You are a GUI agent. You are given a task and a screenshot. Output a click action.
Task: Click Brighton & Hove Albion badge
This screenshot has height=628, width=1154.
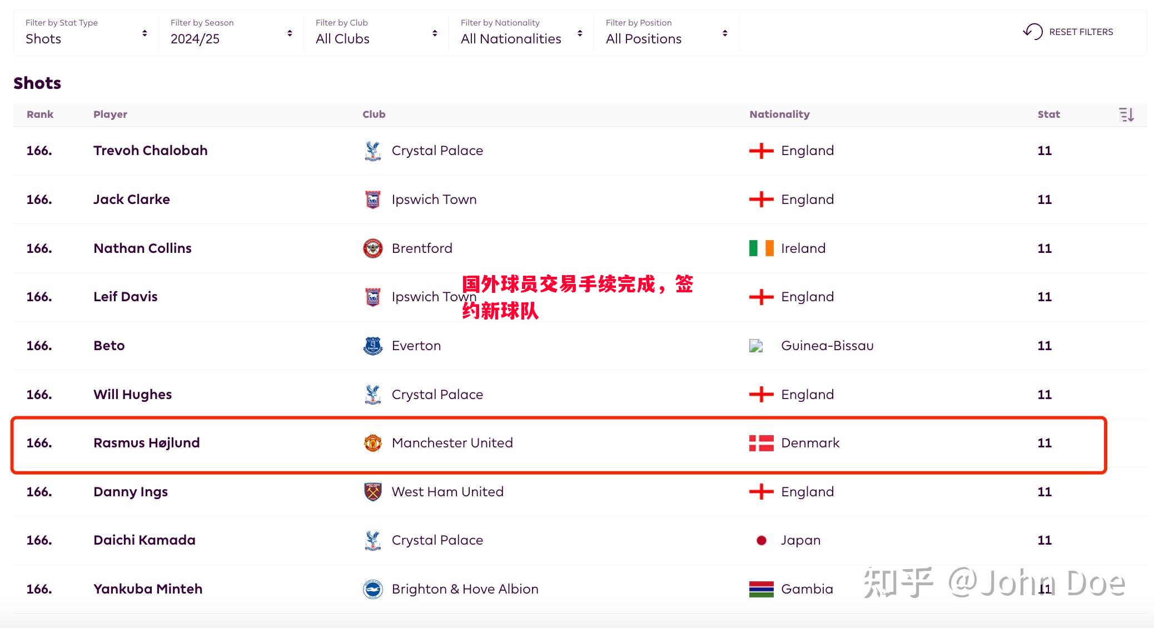click(372, 589)
